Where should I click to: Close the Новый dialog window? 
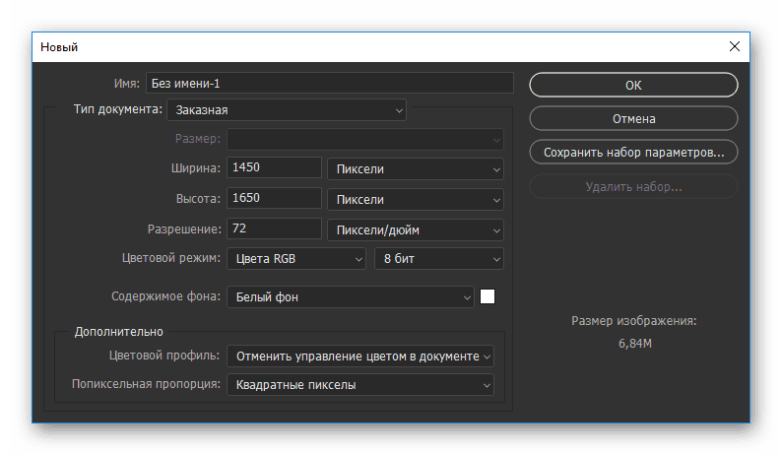click(x=734, y=46)
